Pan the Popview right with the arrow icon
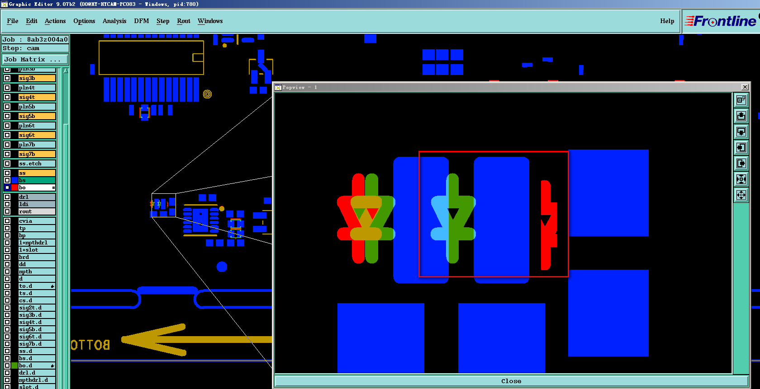Screen dimensions: 760x389 tap(741, 164)
